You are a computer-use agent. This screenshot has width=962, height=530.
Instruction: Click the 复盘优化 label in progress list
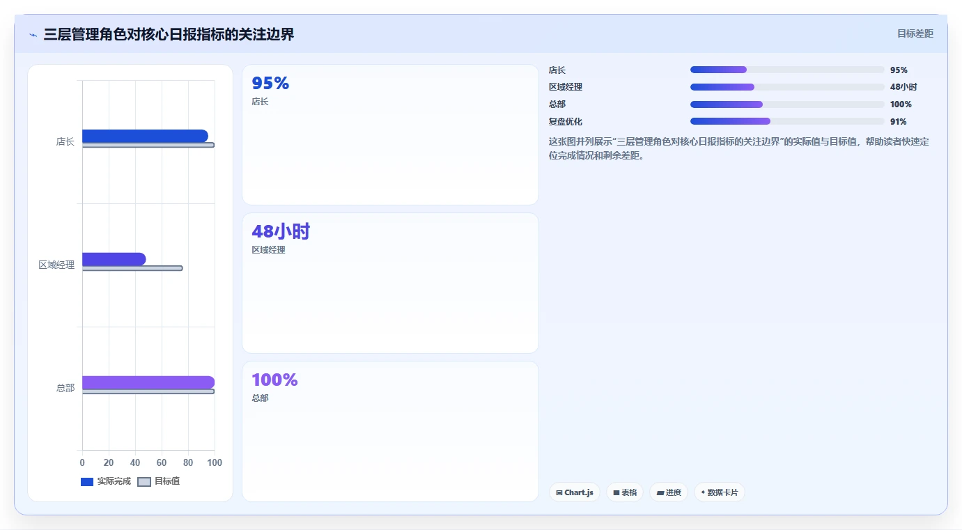click(566, 121)
